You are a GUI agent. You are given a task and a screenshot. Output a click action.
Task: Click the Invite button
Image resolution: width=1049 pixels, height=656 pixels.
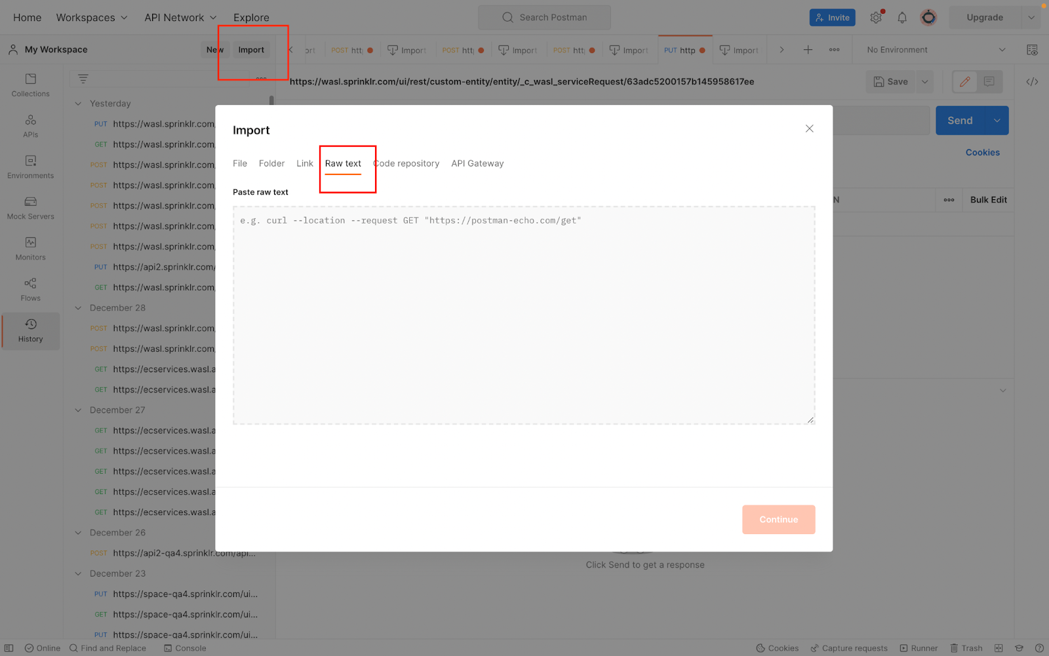(x=833, y=18)
